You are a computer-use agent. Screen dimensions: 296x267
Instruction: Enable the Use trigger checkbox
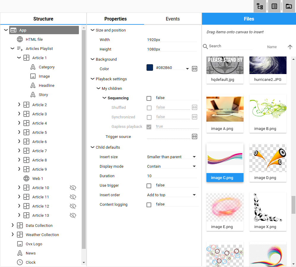149,186
